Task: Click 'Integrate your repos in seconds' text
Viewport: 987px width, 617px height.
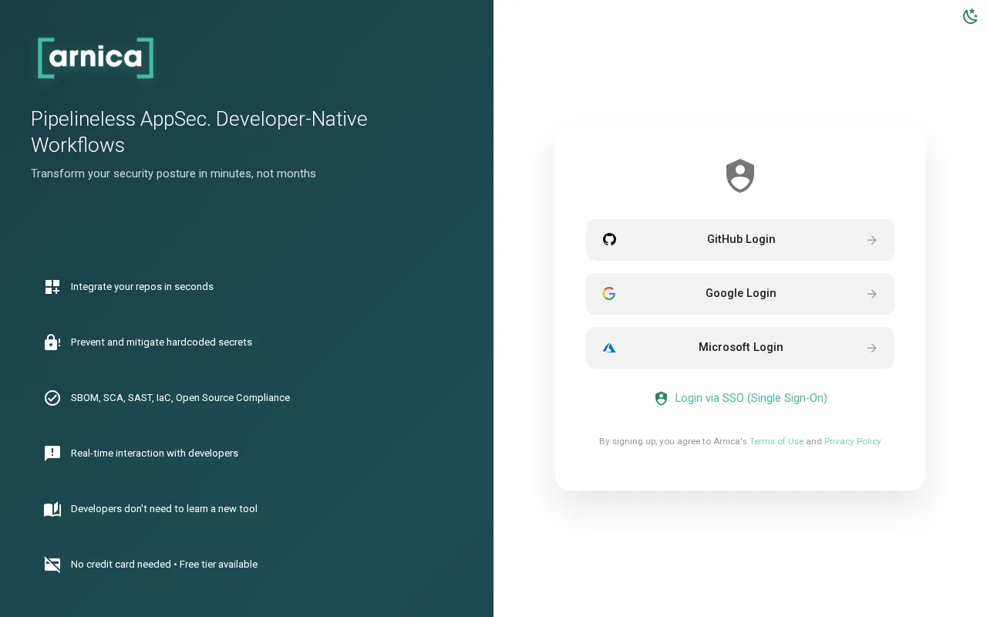Action: pos(142,287)
